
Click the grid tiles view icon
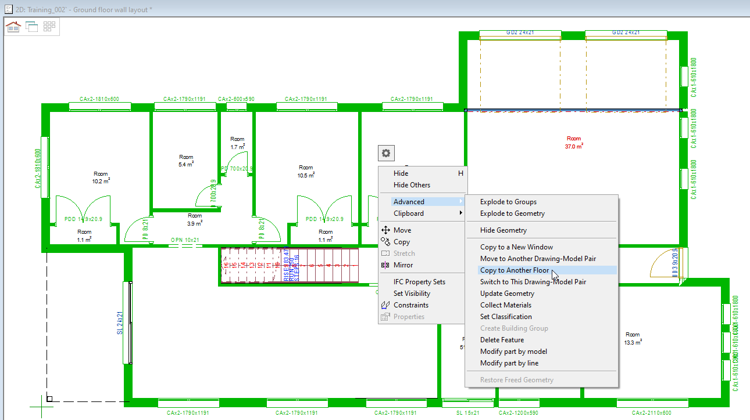point(49,27)
